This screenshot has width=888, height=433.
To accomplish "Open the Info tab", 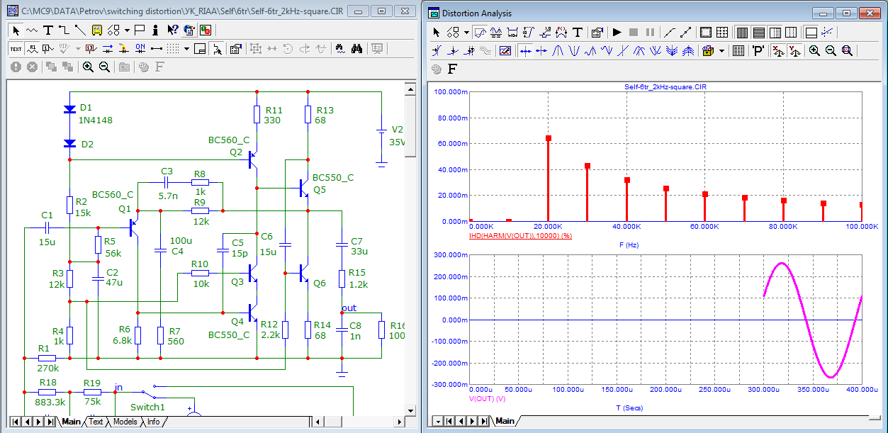I will click(153, 422).
